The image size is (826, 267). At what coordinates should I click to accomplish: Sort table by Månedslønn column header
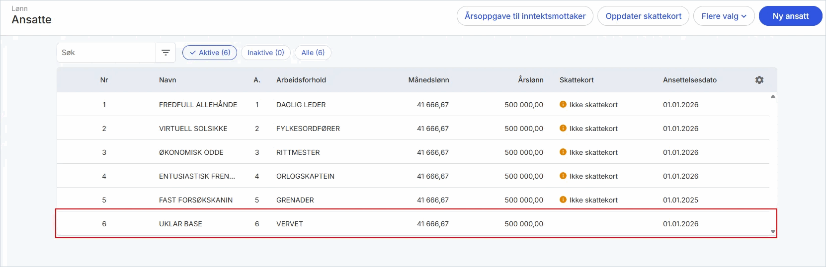coord(428,80)
